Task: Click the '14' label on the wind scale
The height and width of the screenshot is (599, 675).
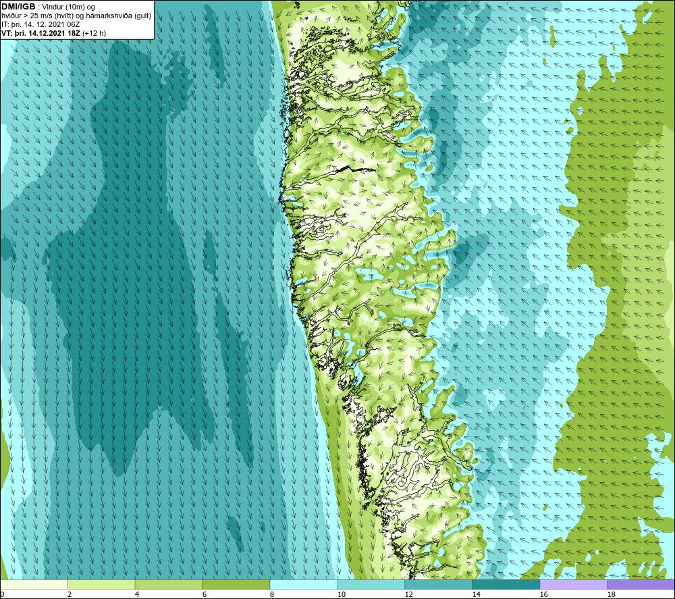Action: [x=476, y=594]
